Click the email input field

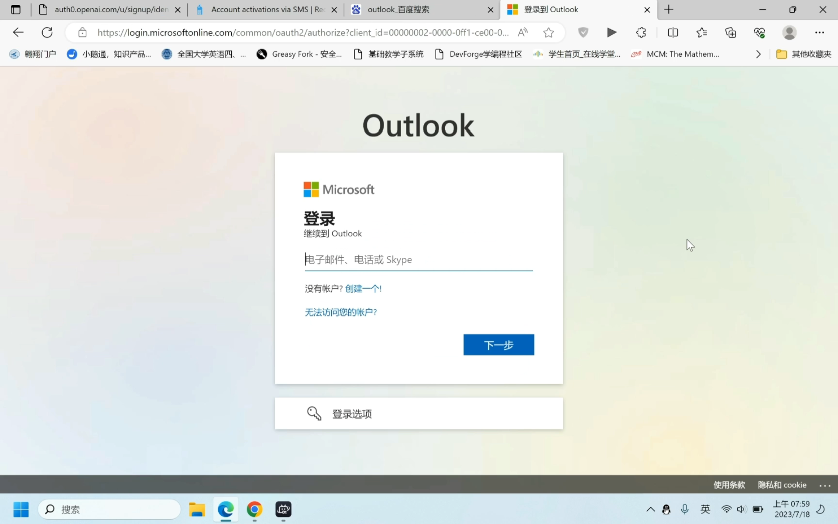click(419, 259)
